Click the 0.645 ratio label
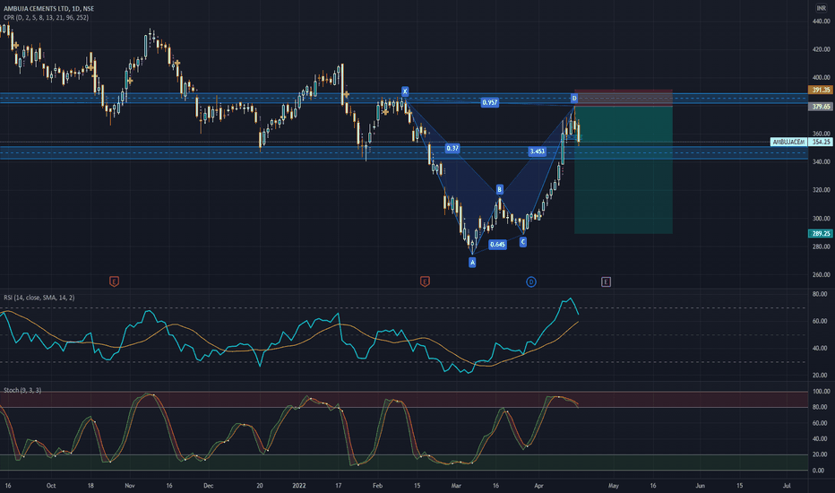The width and height of the screenshot is (835, 493). coord(497,244)
